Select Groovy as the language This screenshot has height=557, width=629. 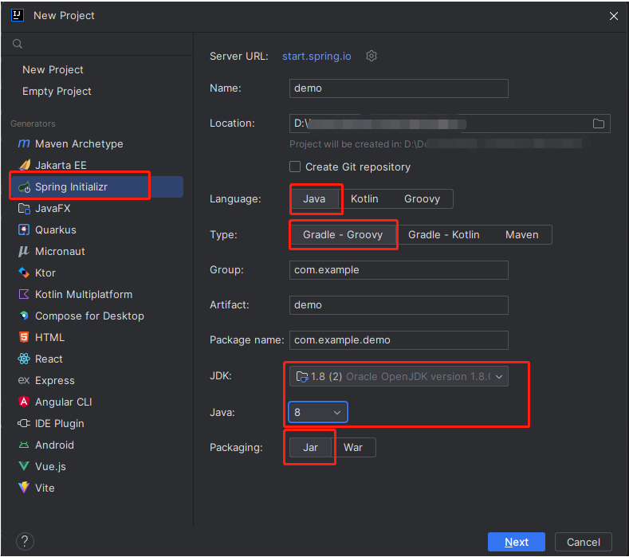(422, 199)
